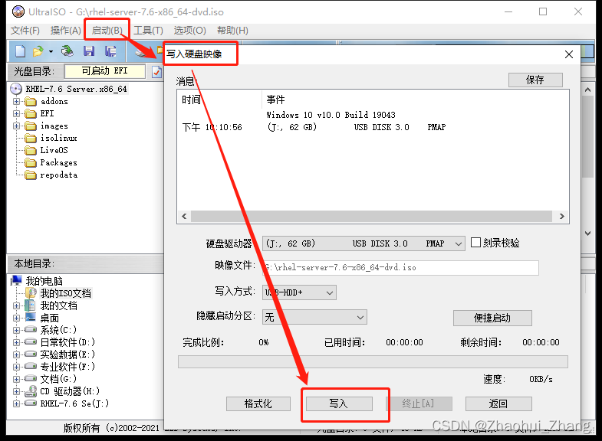Select 我的ISO文档 in local tree
602x441 pixels.
point(66,293)
